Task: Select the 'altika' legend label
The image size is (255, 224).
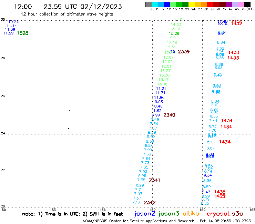Action: [191, 214]
